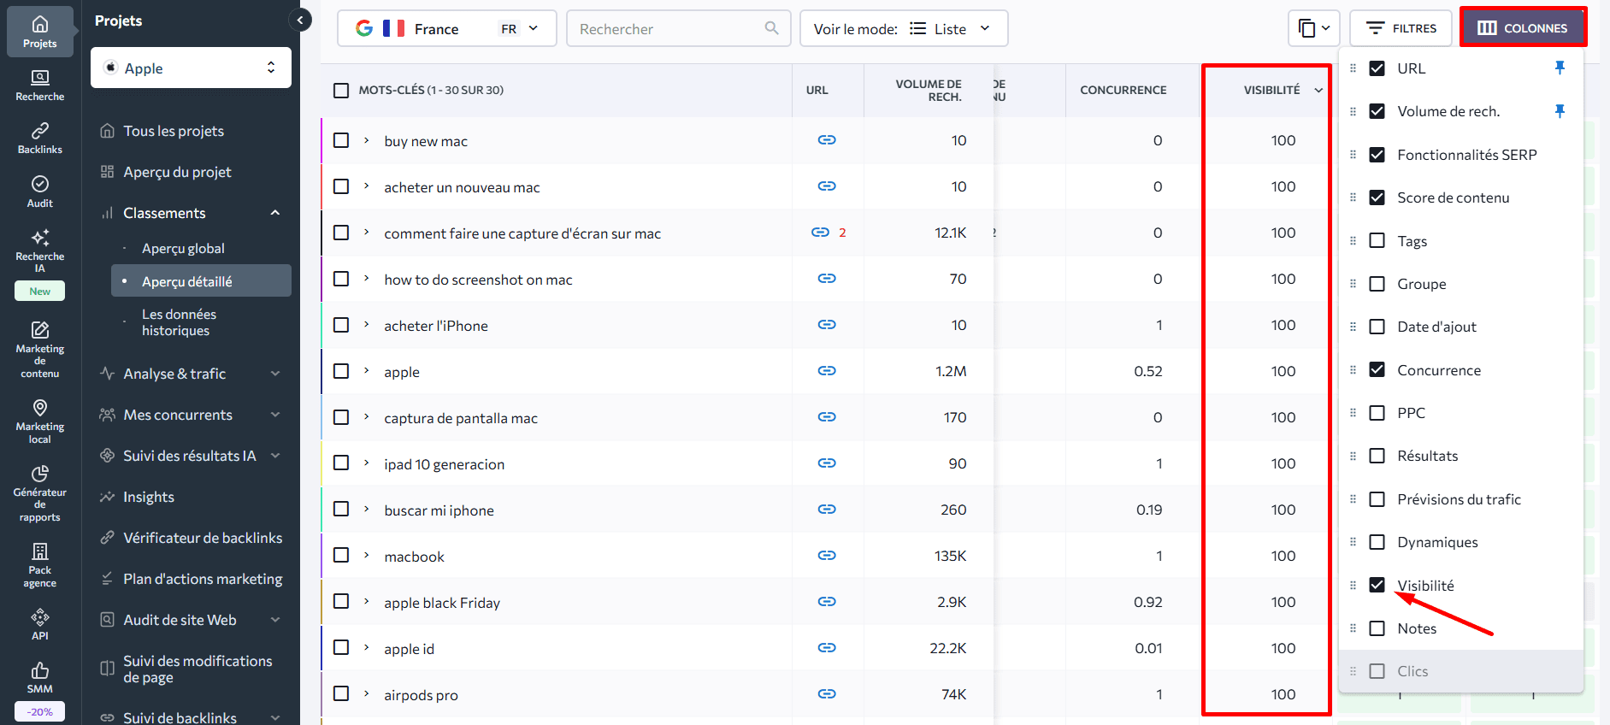Unpin the Volume de rech. column pin
1610x725 pixels.
[1560, 111]
